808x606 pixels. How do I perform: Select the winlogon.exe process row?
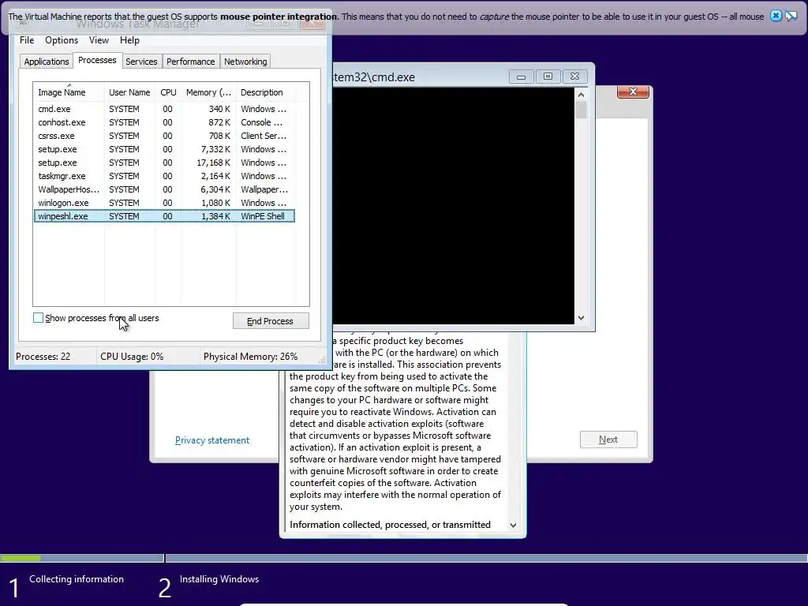[164, 203]
